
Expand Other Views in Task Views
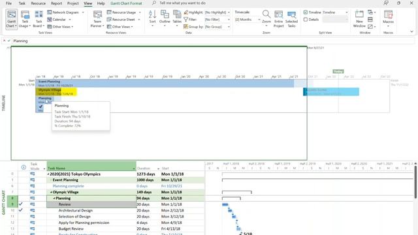[x=60, y=27]
